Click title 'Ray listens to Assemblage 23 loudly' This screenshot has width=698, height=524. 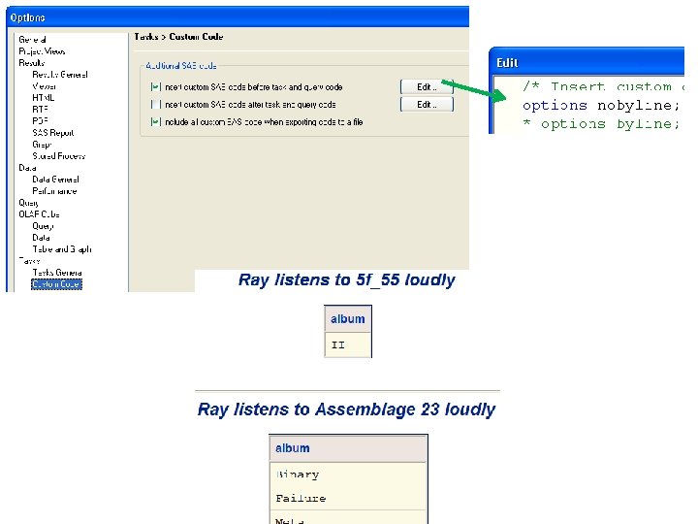coord(346,409)
